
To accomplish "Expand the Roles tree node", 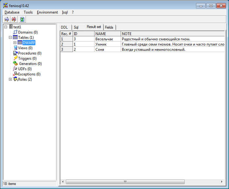I will coord(10,79).
